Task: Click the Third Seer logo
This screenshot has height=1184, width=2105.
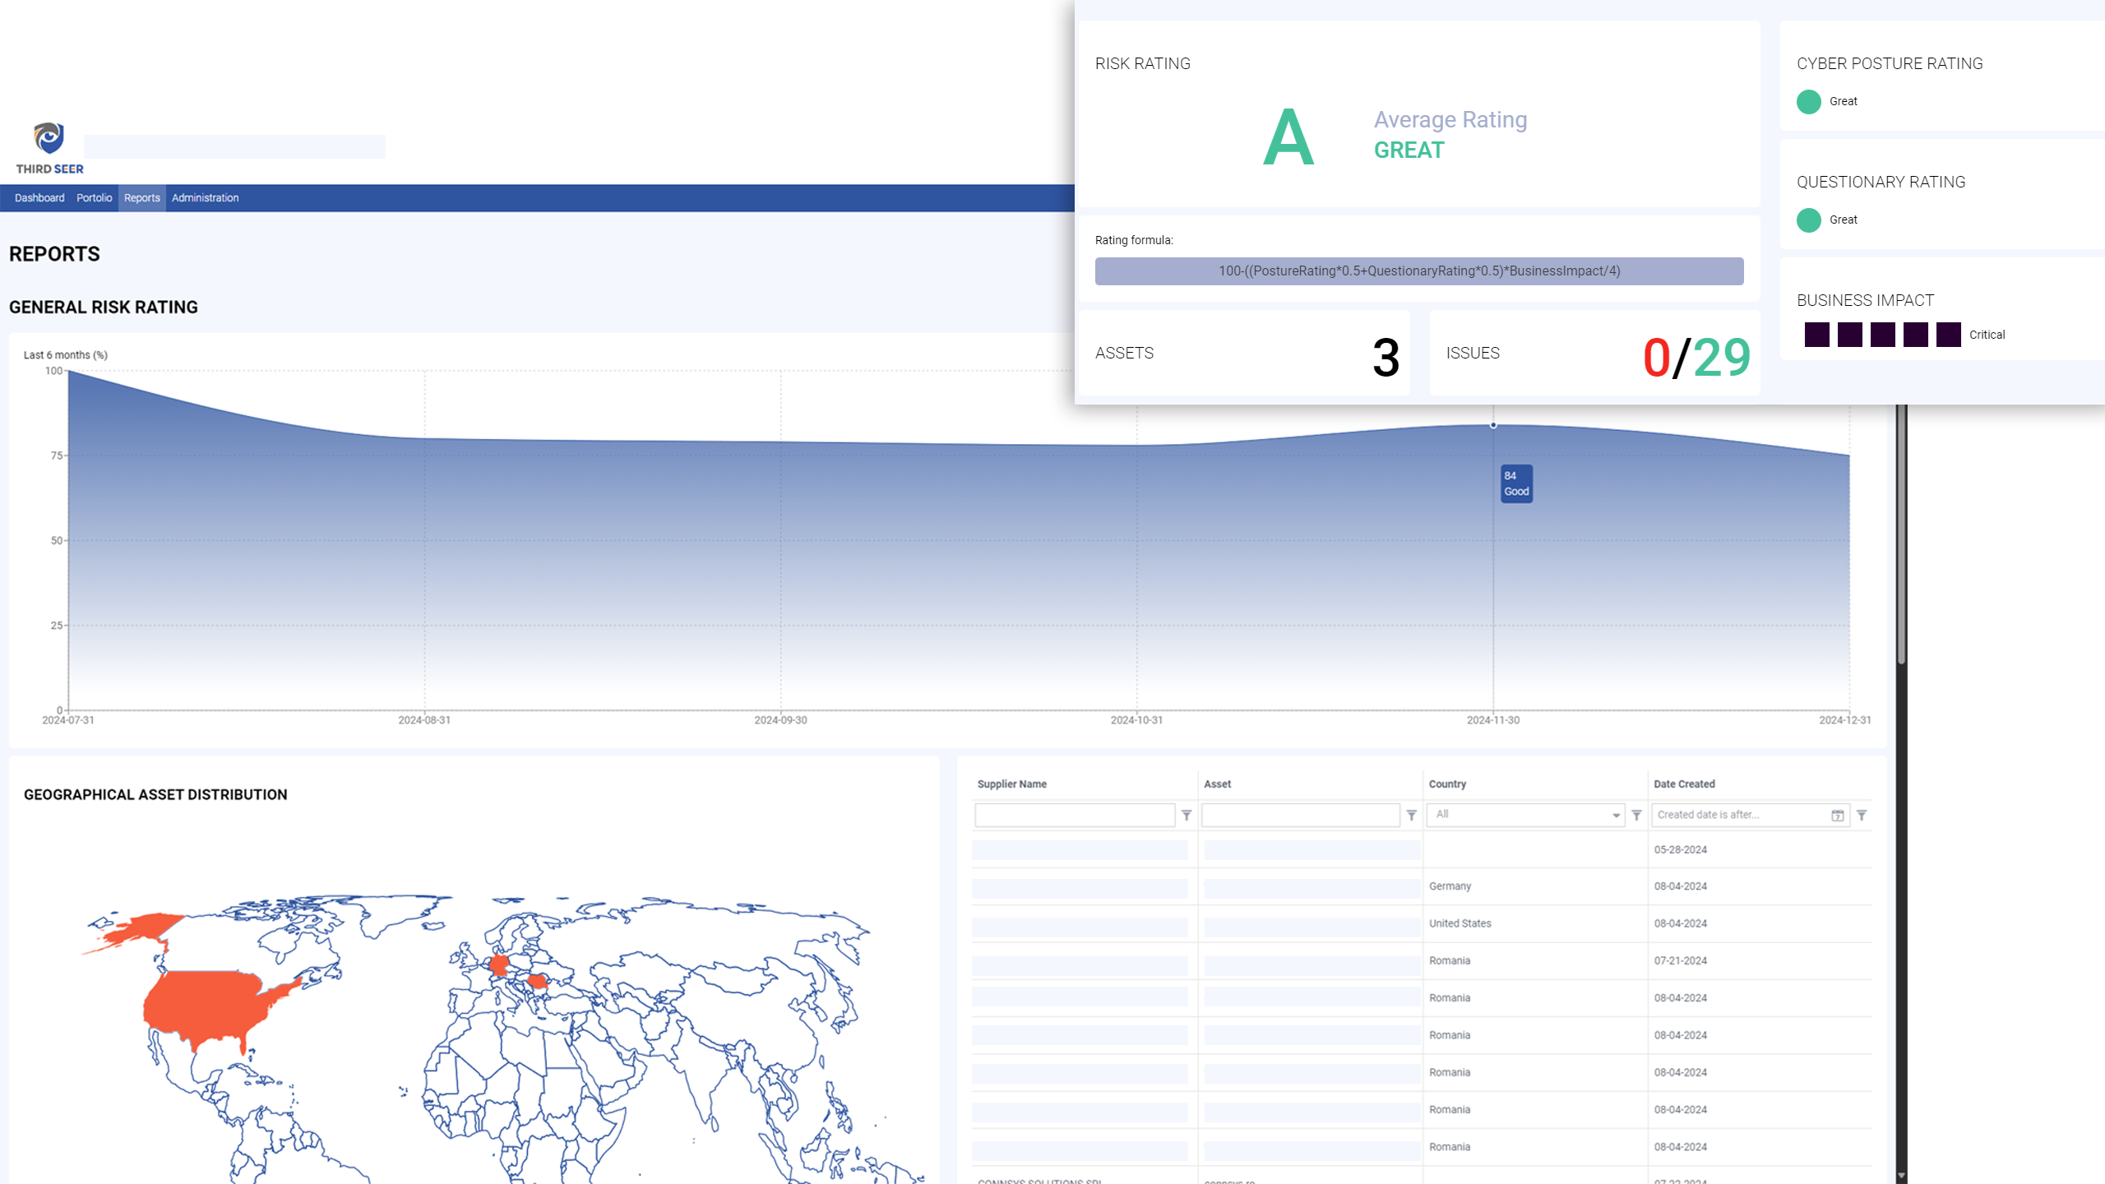Action: (49, 148)
